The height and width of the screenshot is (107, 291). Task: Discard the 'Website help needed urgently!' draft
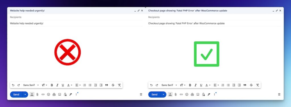pos(141,95)
